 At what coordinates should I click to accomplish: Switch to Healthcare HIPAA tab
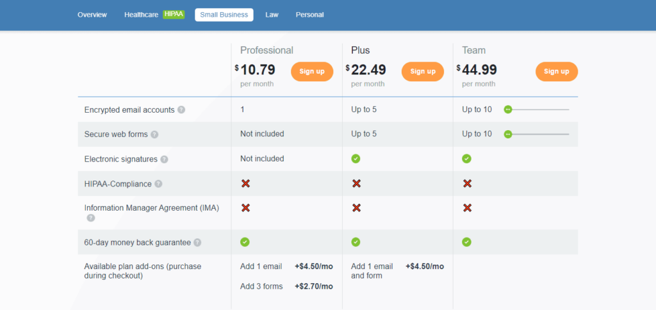(x=154, y=15)
